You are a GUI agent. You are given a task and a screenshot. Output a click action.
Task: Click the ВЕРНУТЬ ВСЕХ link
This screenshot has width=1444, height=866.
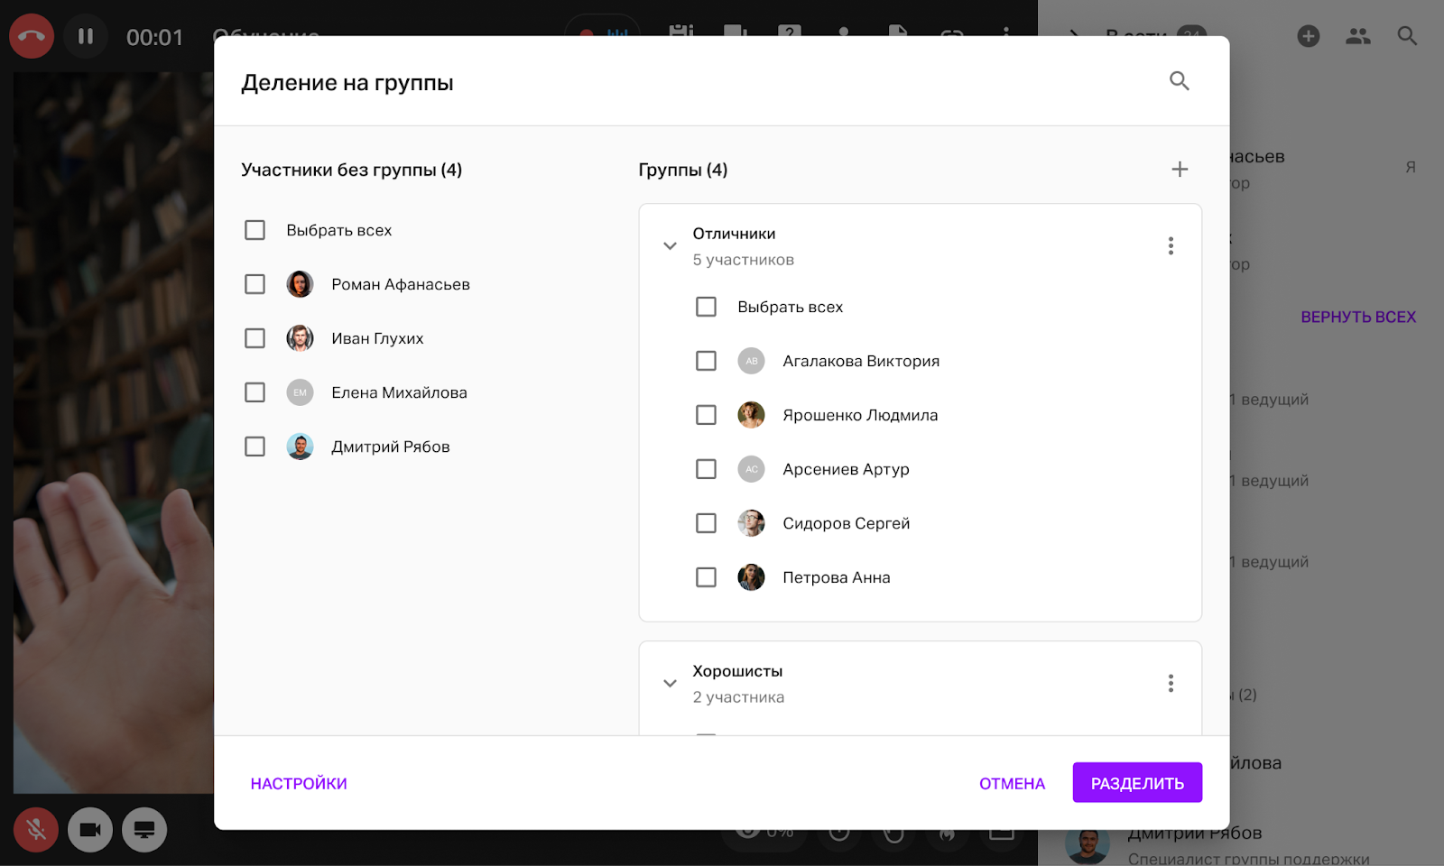click(x=1357, y=318)
